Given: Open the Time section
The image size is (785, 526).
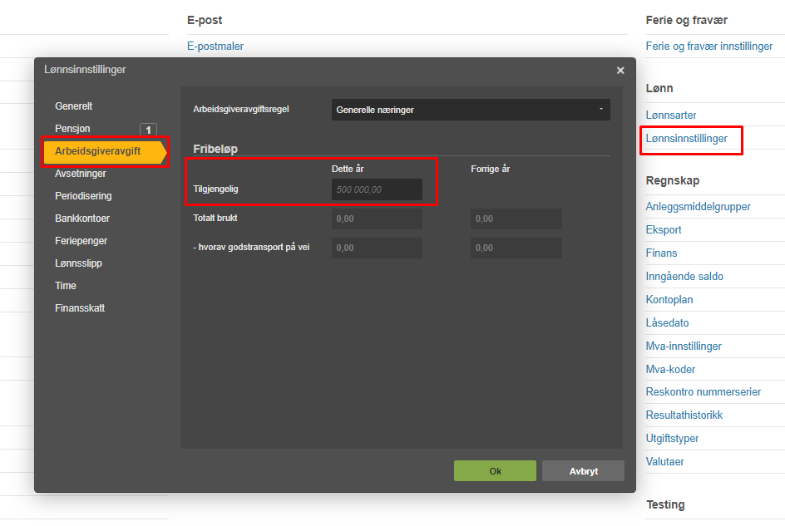Looking at the screenshot, I should 66,286.
